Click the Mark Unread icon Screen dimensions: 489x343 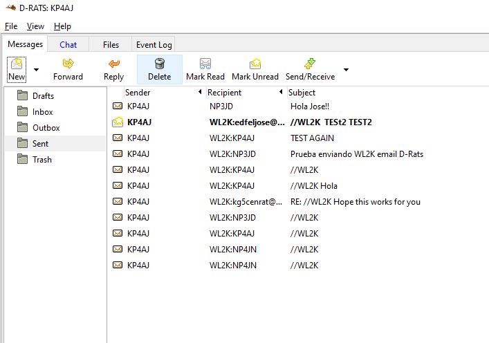point(255,64)
